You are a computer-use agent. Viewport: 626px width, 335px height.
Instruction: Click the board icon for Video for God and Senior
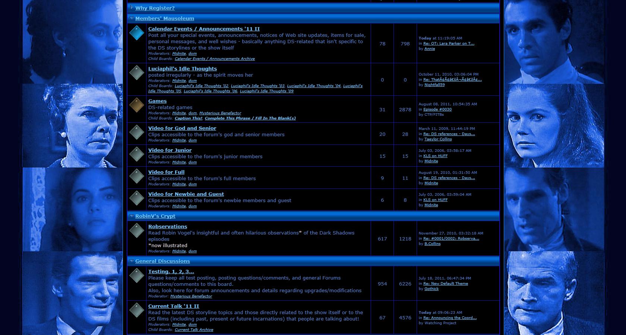(137, 132)
